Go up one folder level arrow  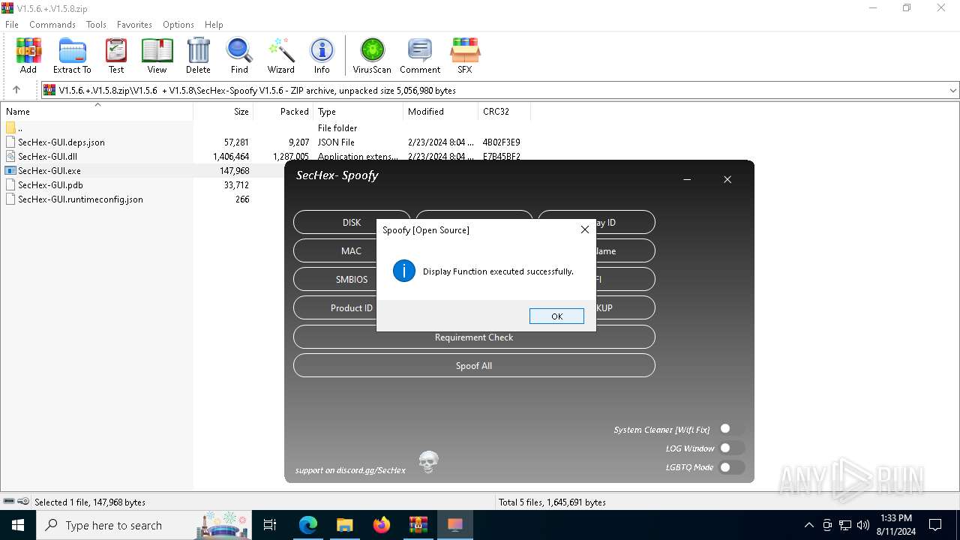(x=16, y=90)
